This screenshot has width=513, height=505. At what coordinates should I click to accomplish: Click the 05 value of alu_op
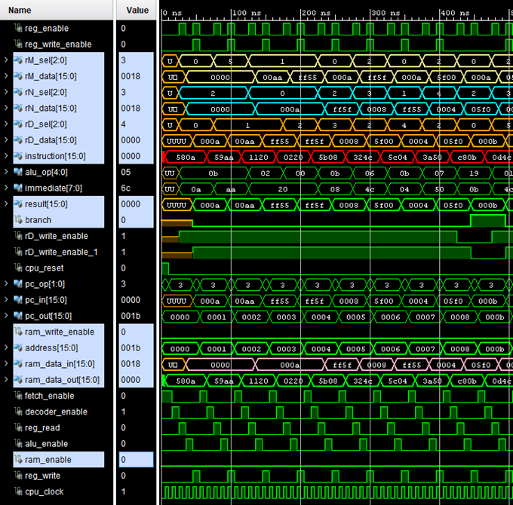(x=126, y=172)
